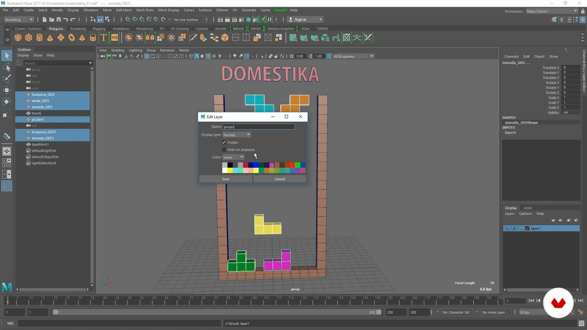Activate the Scale tool
Screen dimensions: 587x330
(x=7, y=113)
